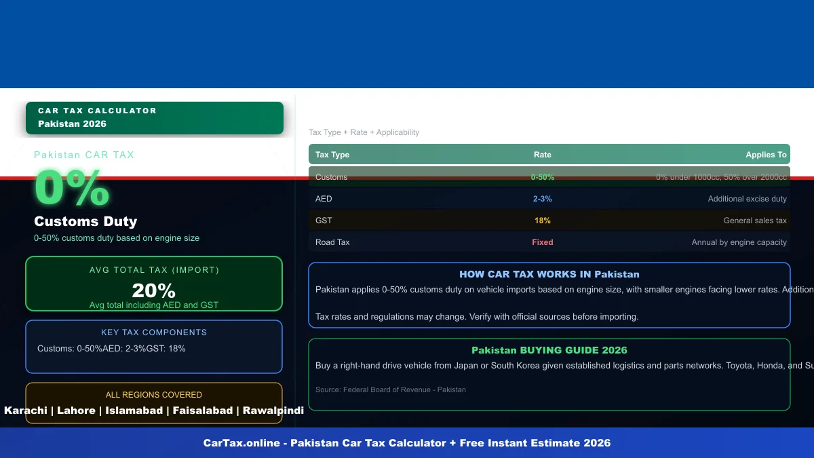This screenshot has height=458, width=814.
Task: Click the 'Tax Type' column header
Action: coord(332,155)
